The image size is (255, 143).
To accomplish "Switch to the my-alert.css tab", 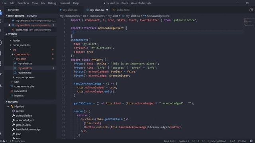I will 70,10.
